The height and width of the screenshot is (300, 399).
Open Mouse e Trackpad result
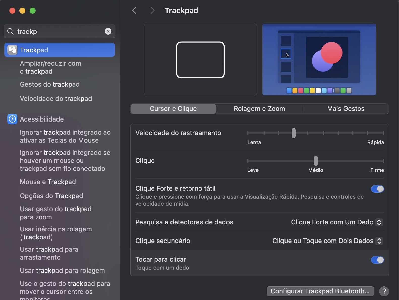(48, 182)
